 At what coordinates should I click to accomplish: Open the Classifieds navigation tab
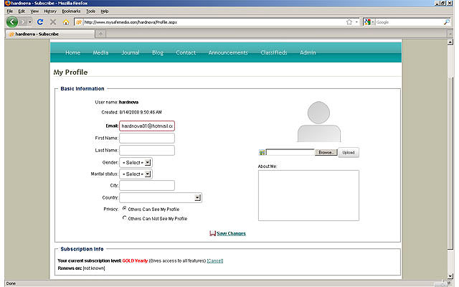click(273, 52)
